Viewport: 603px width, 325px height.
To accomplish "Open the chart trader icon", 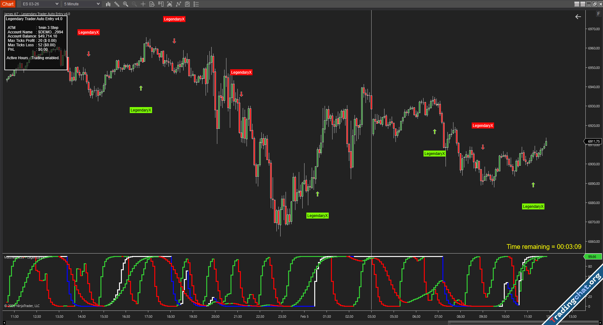I will tap(161, 4).
